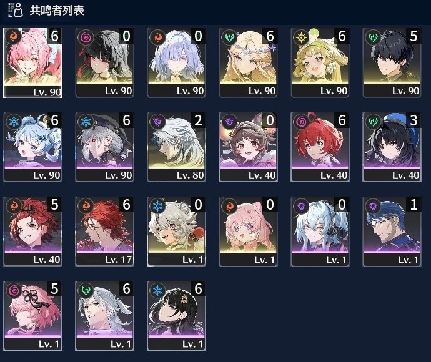Click the electro icon on brown-haired Lv. 40 character
Viewport: 431px width, 362px height.
coord(229,122)
